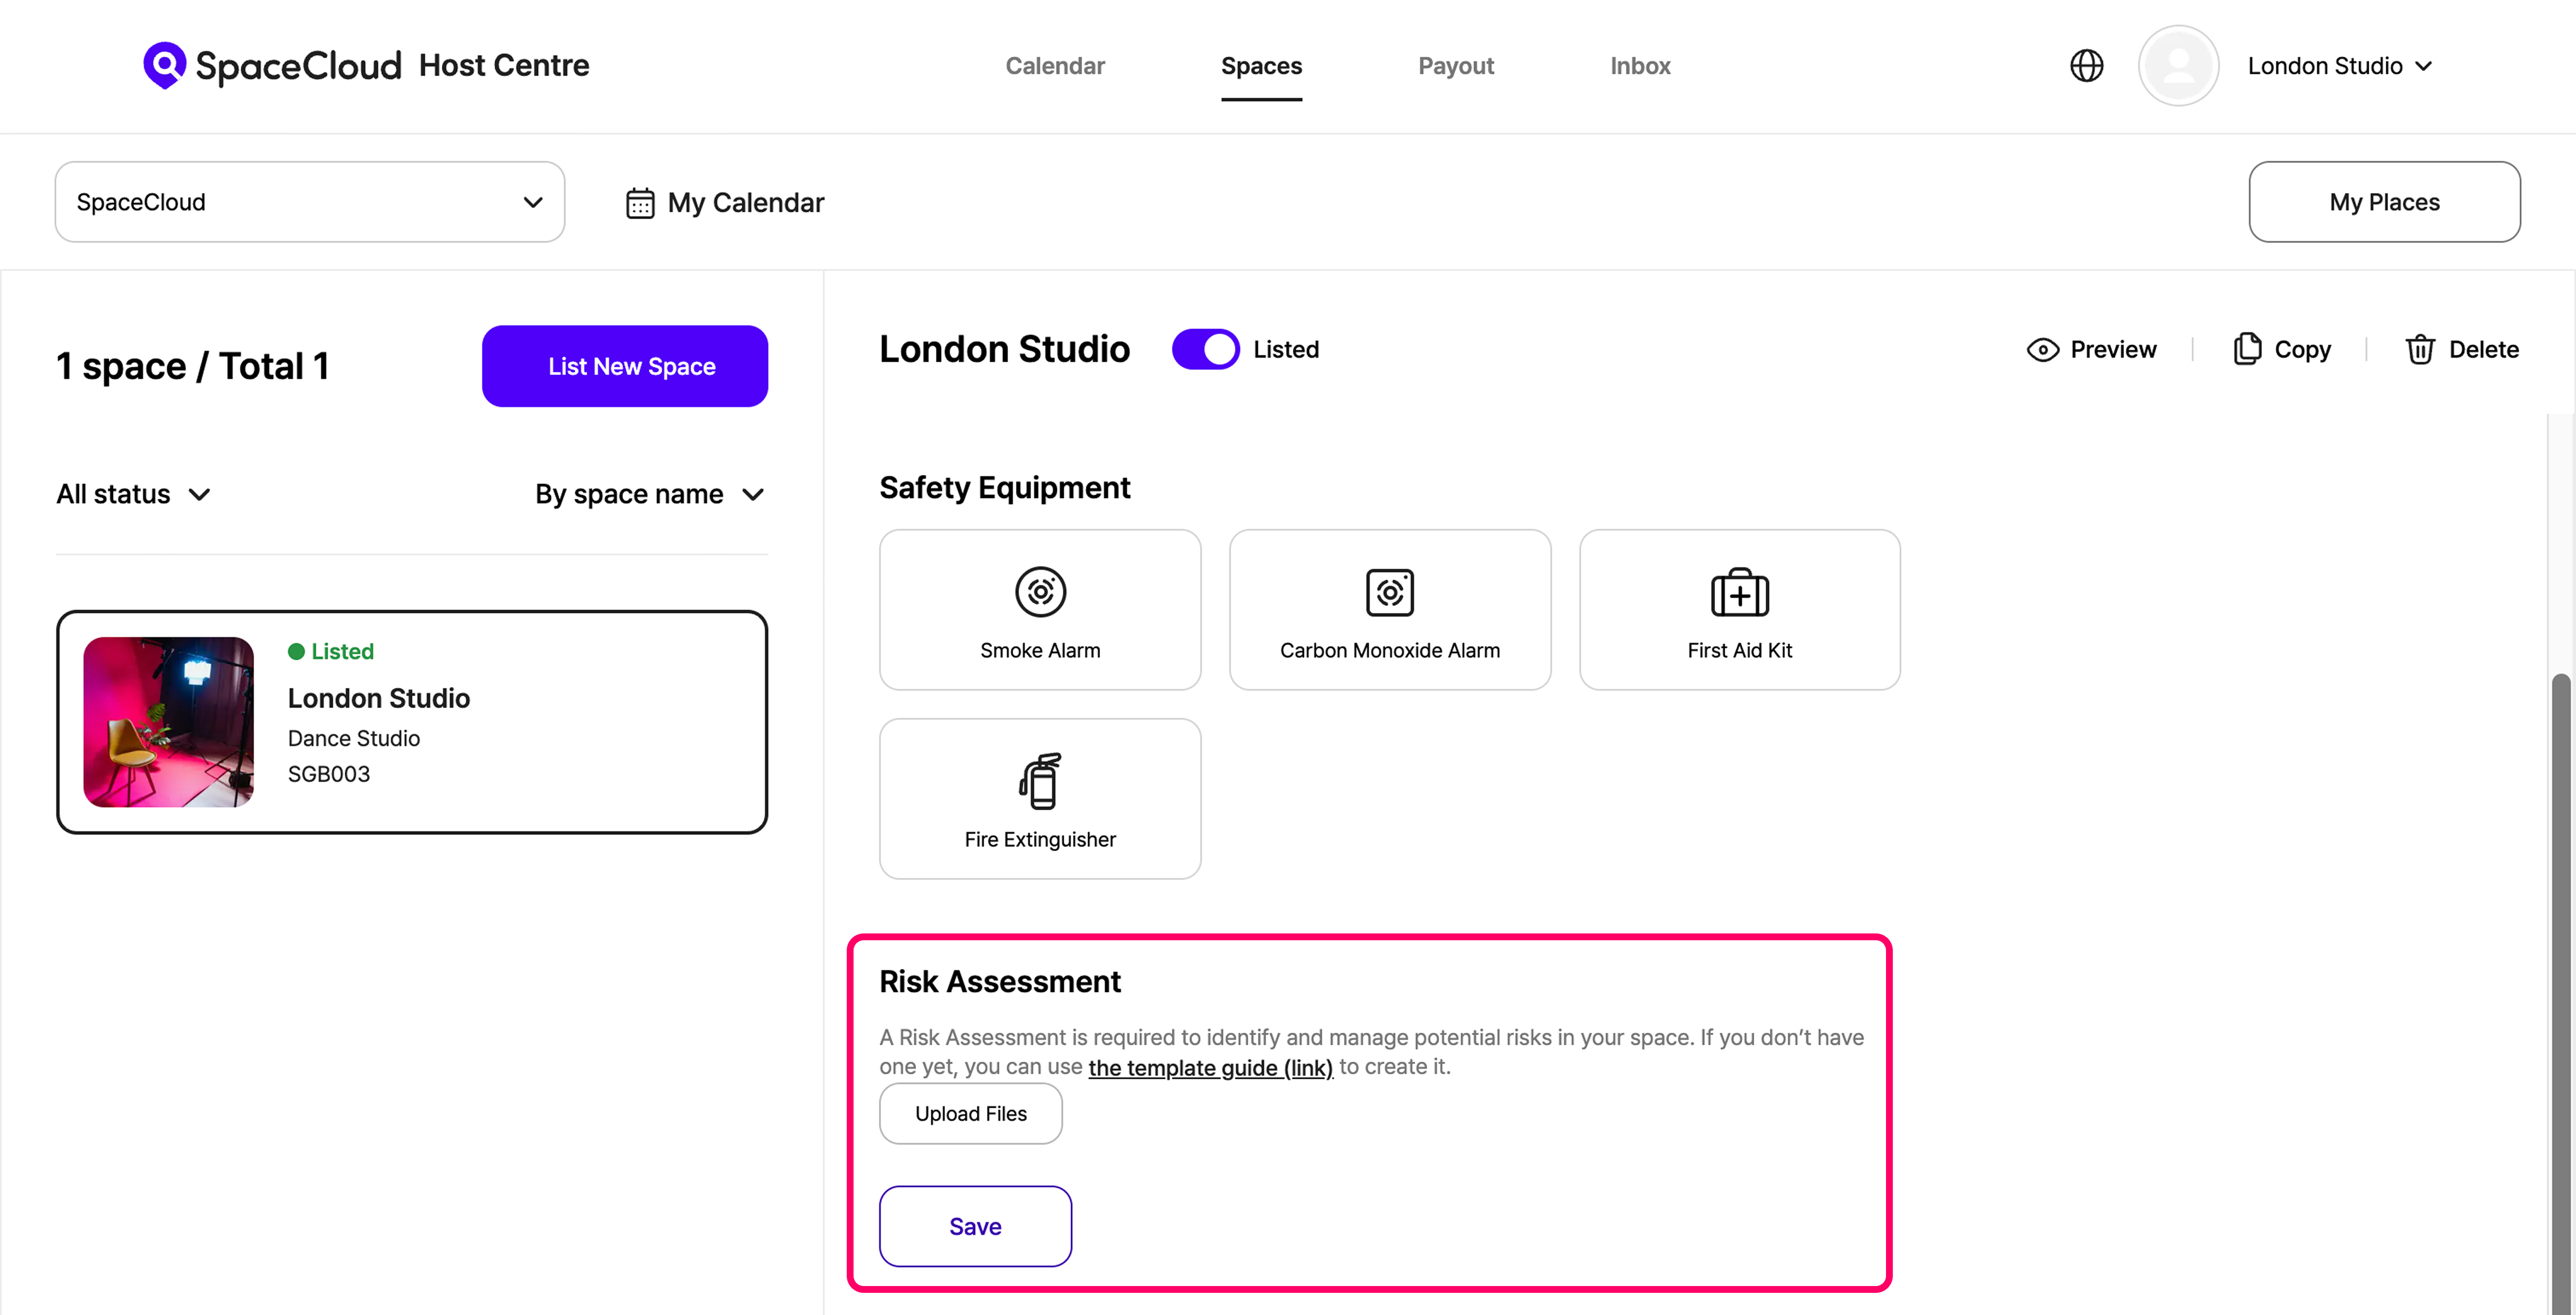Click the user profile avatar
This screenshot has width=2576, height=1315.
tap(2178, 66)
